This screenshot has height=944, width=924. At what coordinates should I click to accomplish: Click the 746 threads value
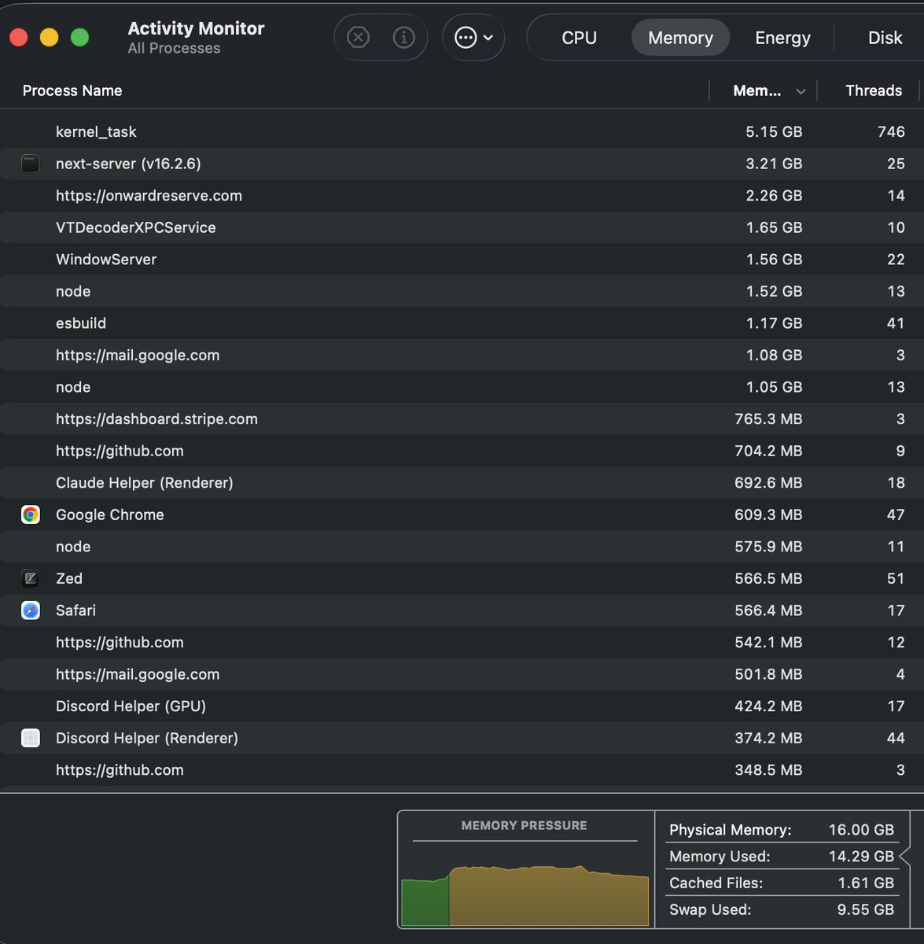click(891, 131)
